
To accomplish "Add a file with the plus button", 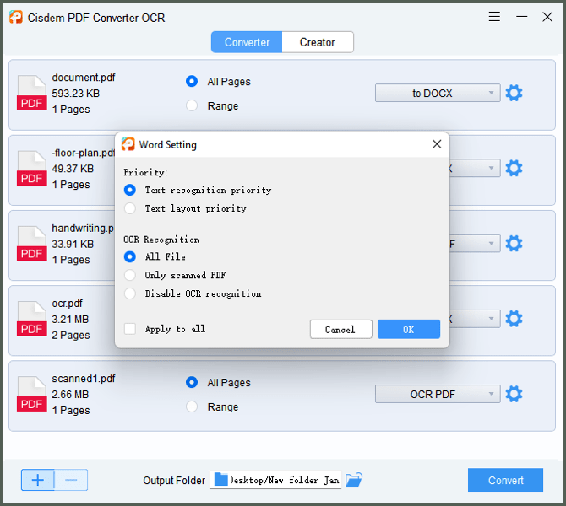I will 38,480.
